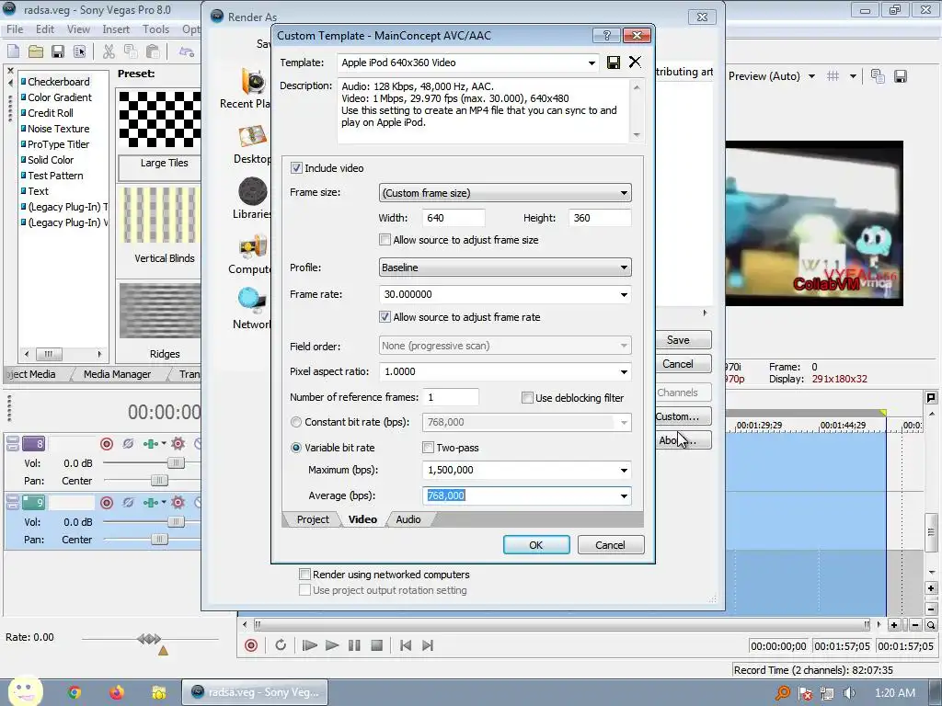The height and width of the screenshot is (706, 942).
Task: Open the Template dropdown
Action: (x=592, y=63)
